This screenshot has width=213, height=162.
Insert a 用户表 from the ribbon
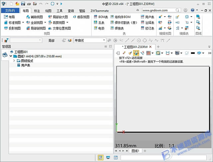(x=147, y=17)
